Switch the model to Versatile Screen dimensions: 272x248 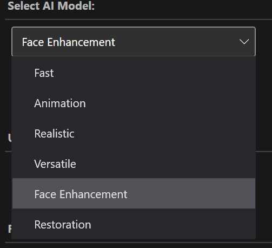(134, 164)
